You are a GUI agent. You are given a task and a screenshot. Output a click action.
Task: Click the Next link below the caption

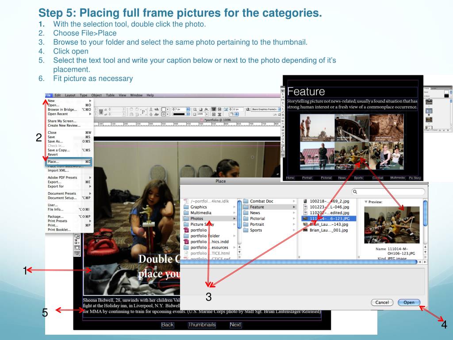235,325
